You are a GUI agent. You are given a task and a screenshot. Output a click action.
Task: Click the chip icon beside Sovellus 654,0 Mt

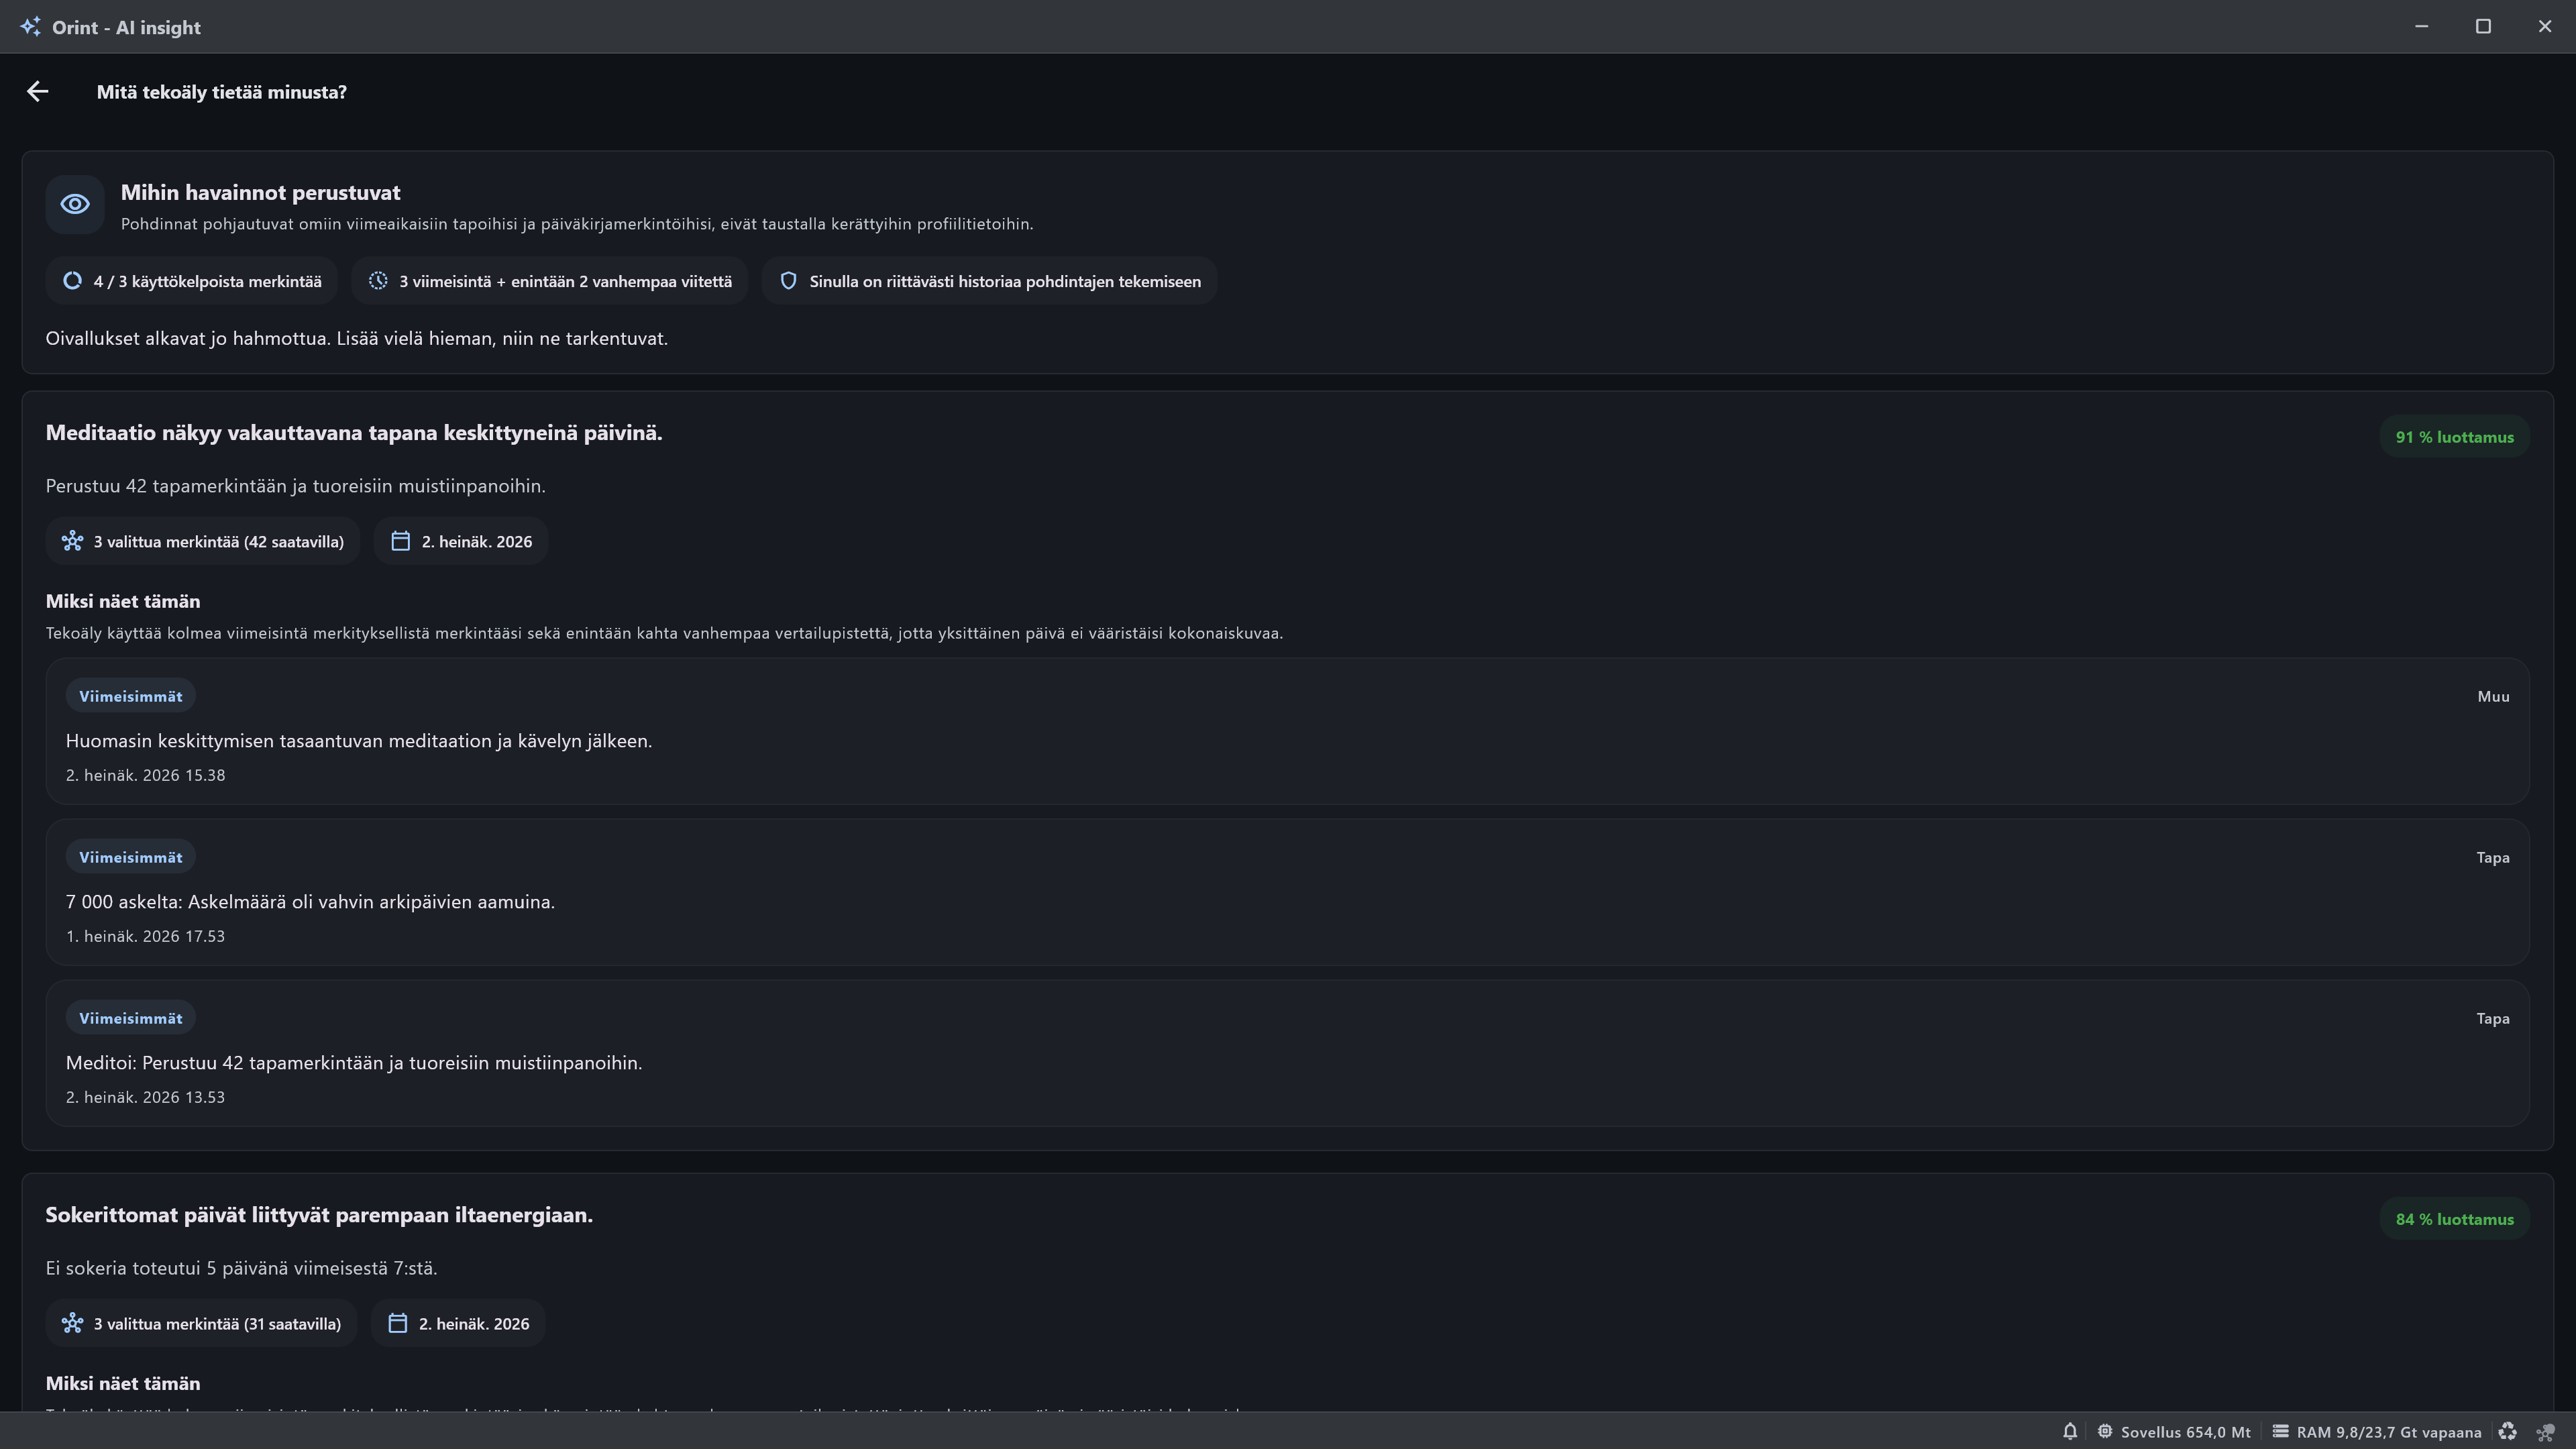[2105, 1431]
